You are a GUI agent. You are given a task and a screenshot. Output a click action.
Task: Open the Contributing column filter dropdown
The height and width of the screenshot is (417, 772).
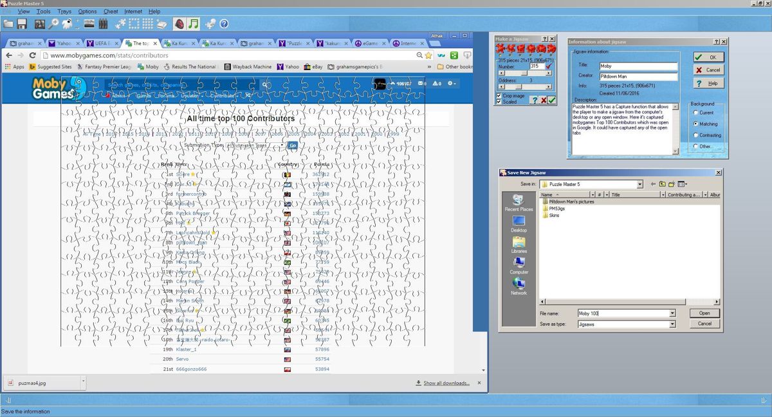[705, 194]
